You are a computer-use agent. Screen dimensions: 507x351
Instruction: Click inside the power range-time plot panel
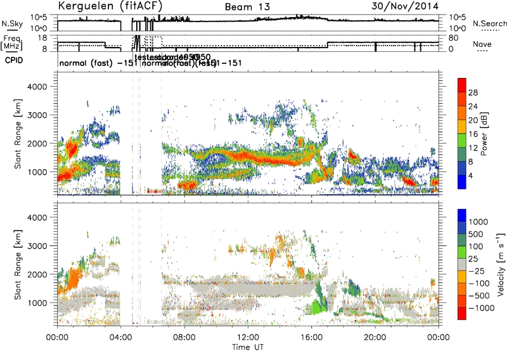tap(248, 134)
